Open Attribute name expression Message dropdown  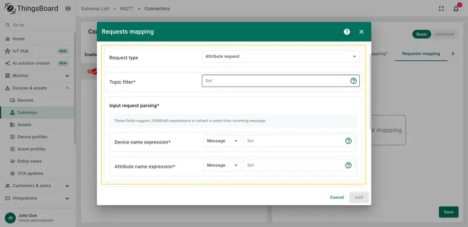tap(222, 165)
